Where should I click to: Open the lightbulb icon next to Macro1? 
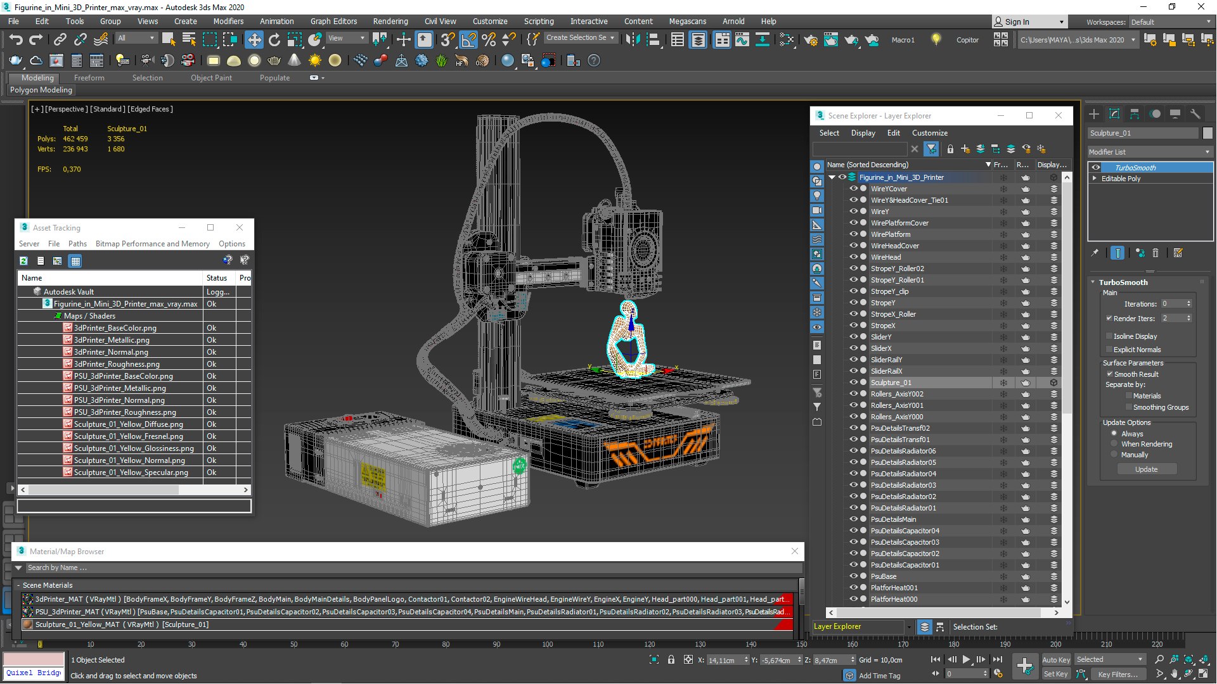(x=936, y=39)
